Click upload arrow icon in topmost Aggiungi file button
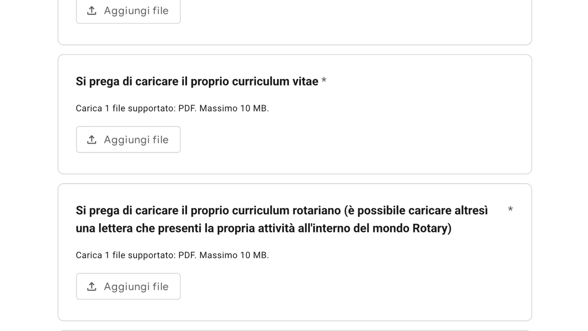588x331 pixels. coord(92,11)
